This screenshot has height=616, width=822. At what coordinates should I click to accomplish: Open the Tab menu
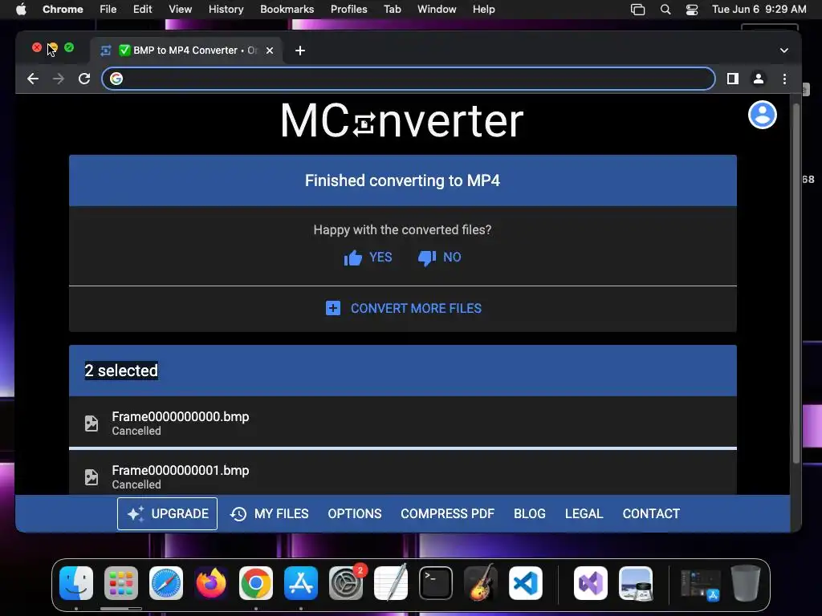[x=392, y=10]
